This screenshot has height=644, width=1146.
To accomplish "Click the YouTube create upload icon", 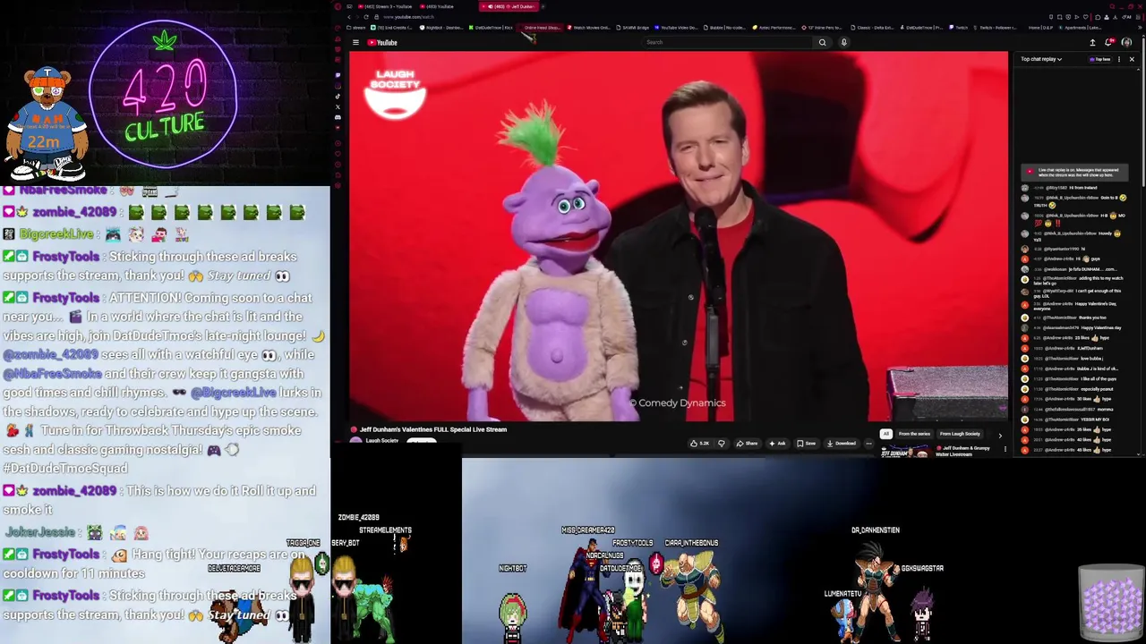I will pos(1092,42).
